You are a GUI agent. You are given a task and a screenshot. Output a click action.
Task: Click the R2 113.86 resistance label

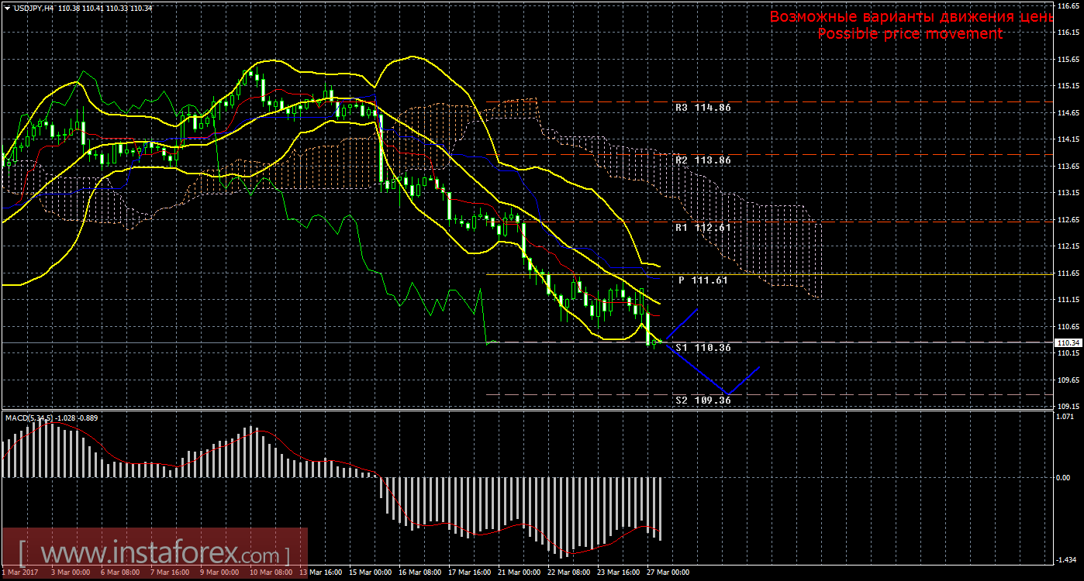702,160
